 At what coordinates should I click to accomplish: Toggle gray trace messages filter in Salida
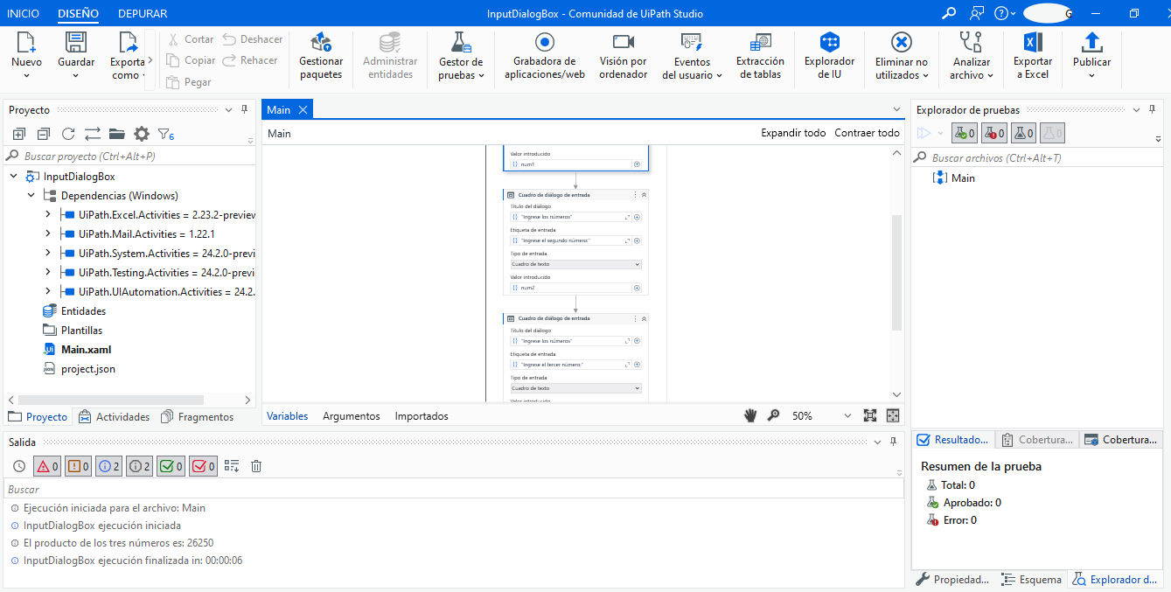[x=140, y=466]
